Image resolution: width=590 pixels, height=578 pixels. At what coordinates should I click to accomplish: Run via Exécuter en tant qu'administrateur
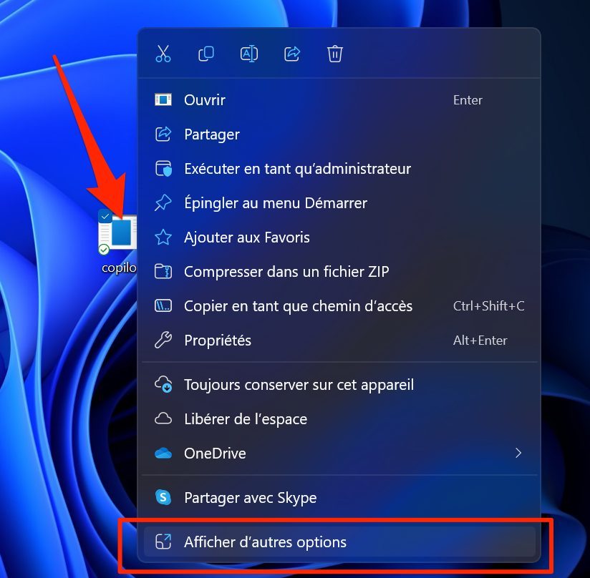(339, 169)
